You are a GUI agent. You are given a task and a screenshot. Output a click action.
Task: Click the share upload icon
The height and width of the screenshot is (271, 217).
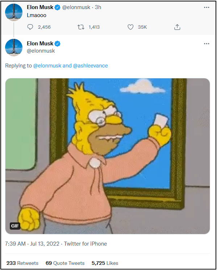(177, 27)
